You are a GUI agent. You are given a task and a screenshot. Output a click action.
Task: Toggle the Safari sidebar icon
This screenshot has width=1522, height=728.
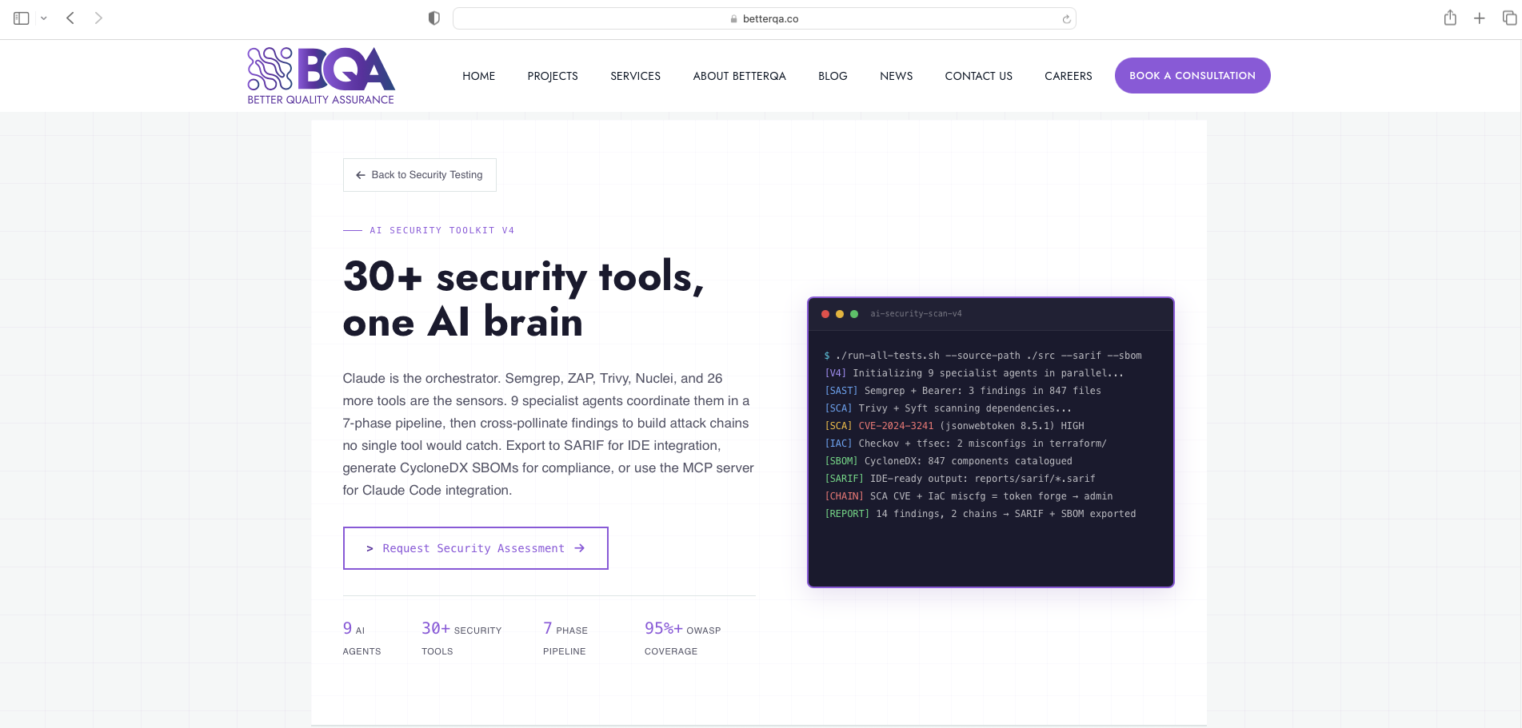tap(22, 18)
